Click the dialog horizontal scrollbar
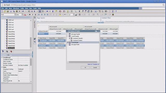The height and width of the screenshot is (93, 166). click(x=83, y=62)
